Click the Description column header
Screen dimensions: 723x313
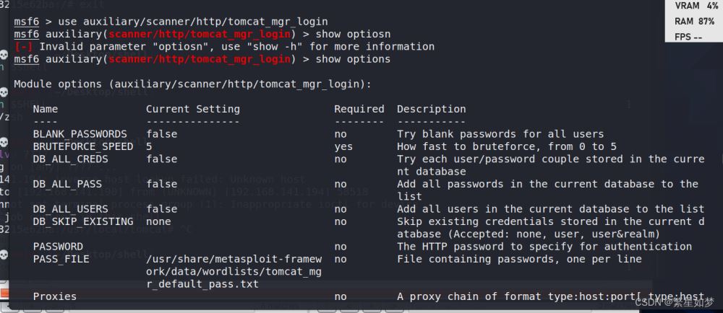(431, 109)
